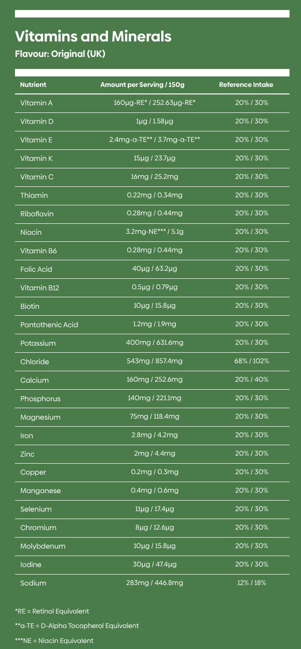Select the Niacin Equivalent footnote
Image resolution: width=301 pixels, height=649 pixels.
click(54, 641)
